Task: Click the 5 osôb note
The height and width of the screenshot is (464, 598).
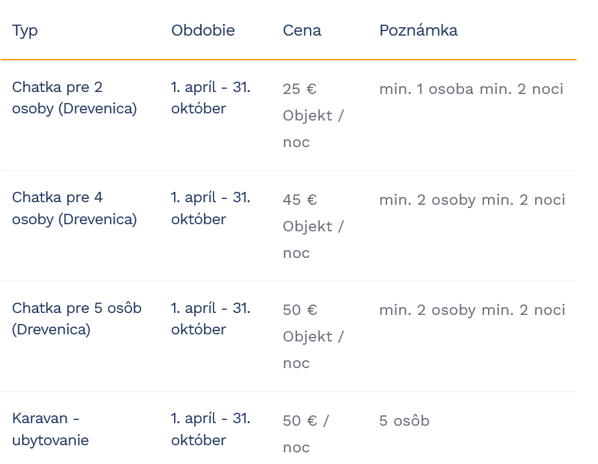Action: (404, 421)
